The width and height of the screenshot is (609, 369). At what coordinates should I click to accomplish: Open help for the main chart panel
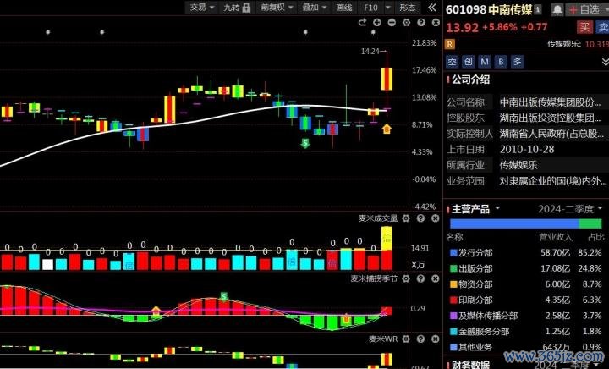click(x=421, y=23)
